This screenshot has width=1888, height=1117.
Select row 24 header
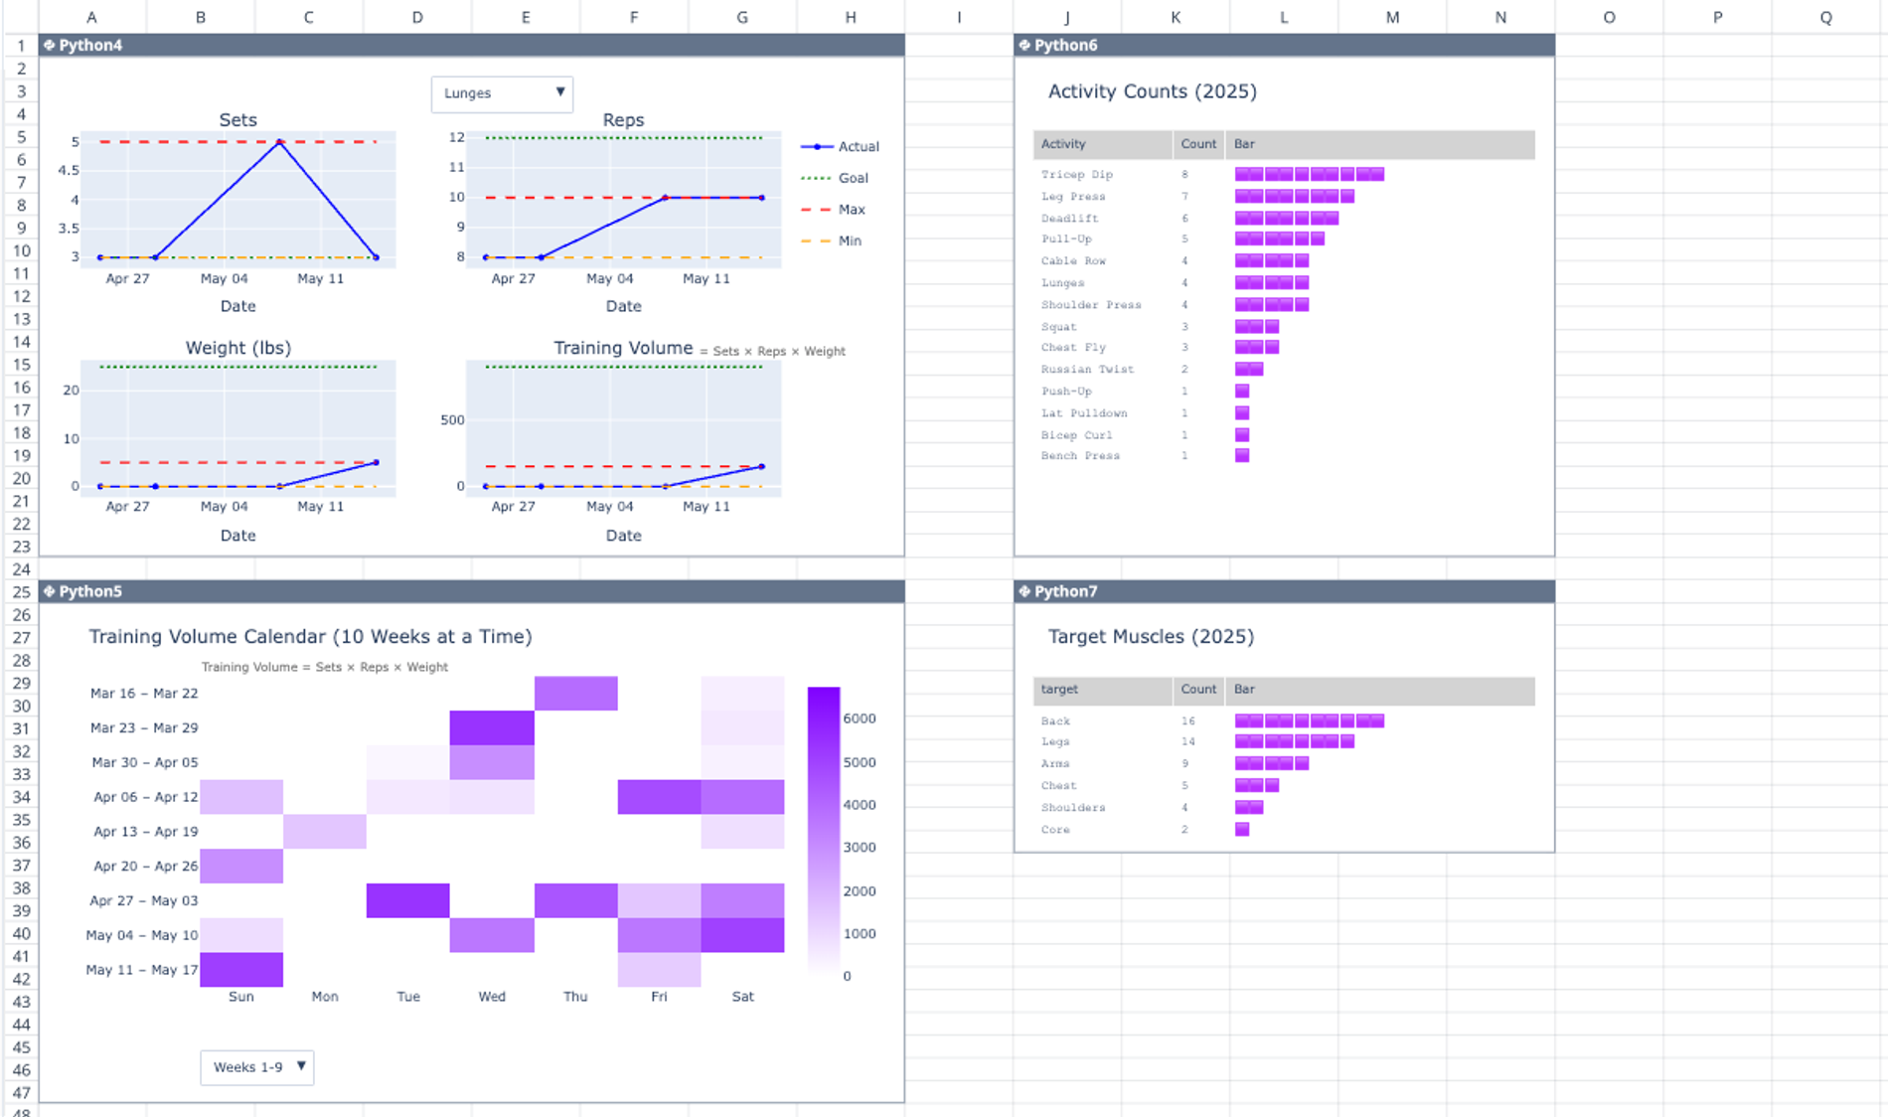tap(21, 569)
